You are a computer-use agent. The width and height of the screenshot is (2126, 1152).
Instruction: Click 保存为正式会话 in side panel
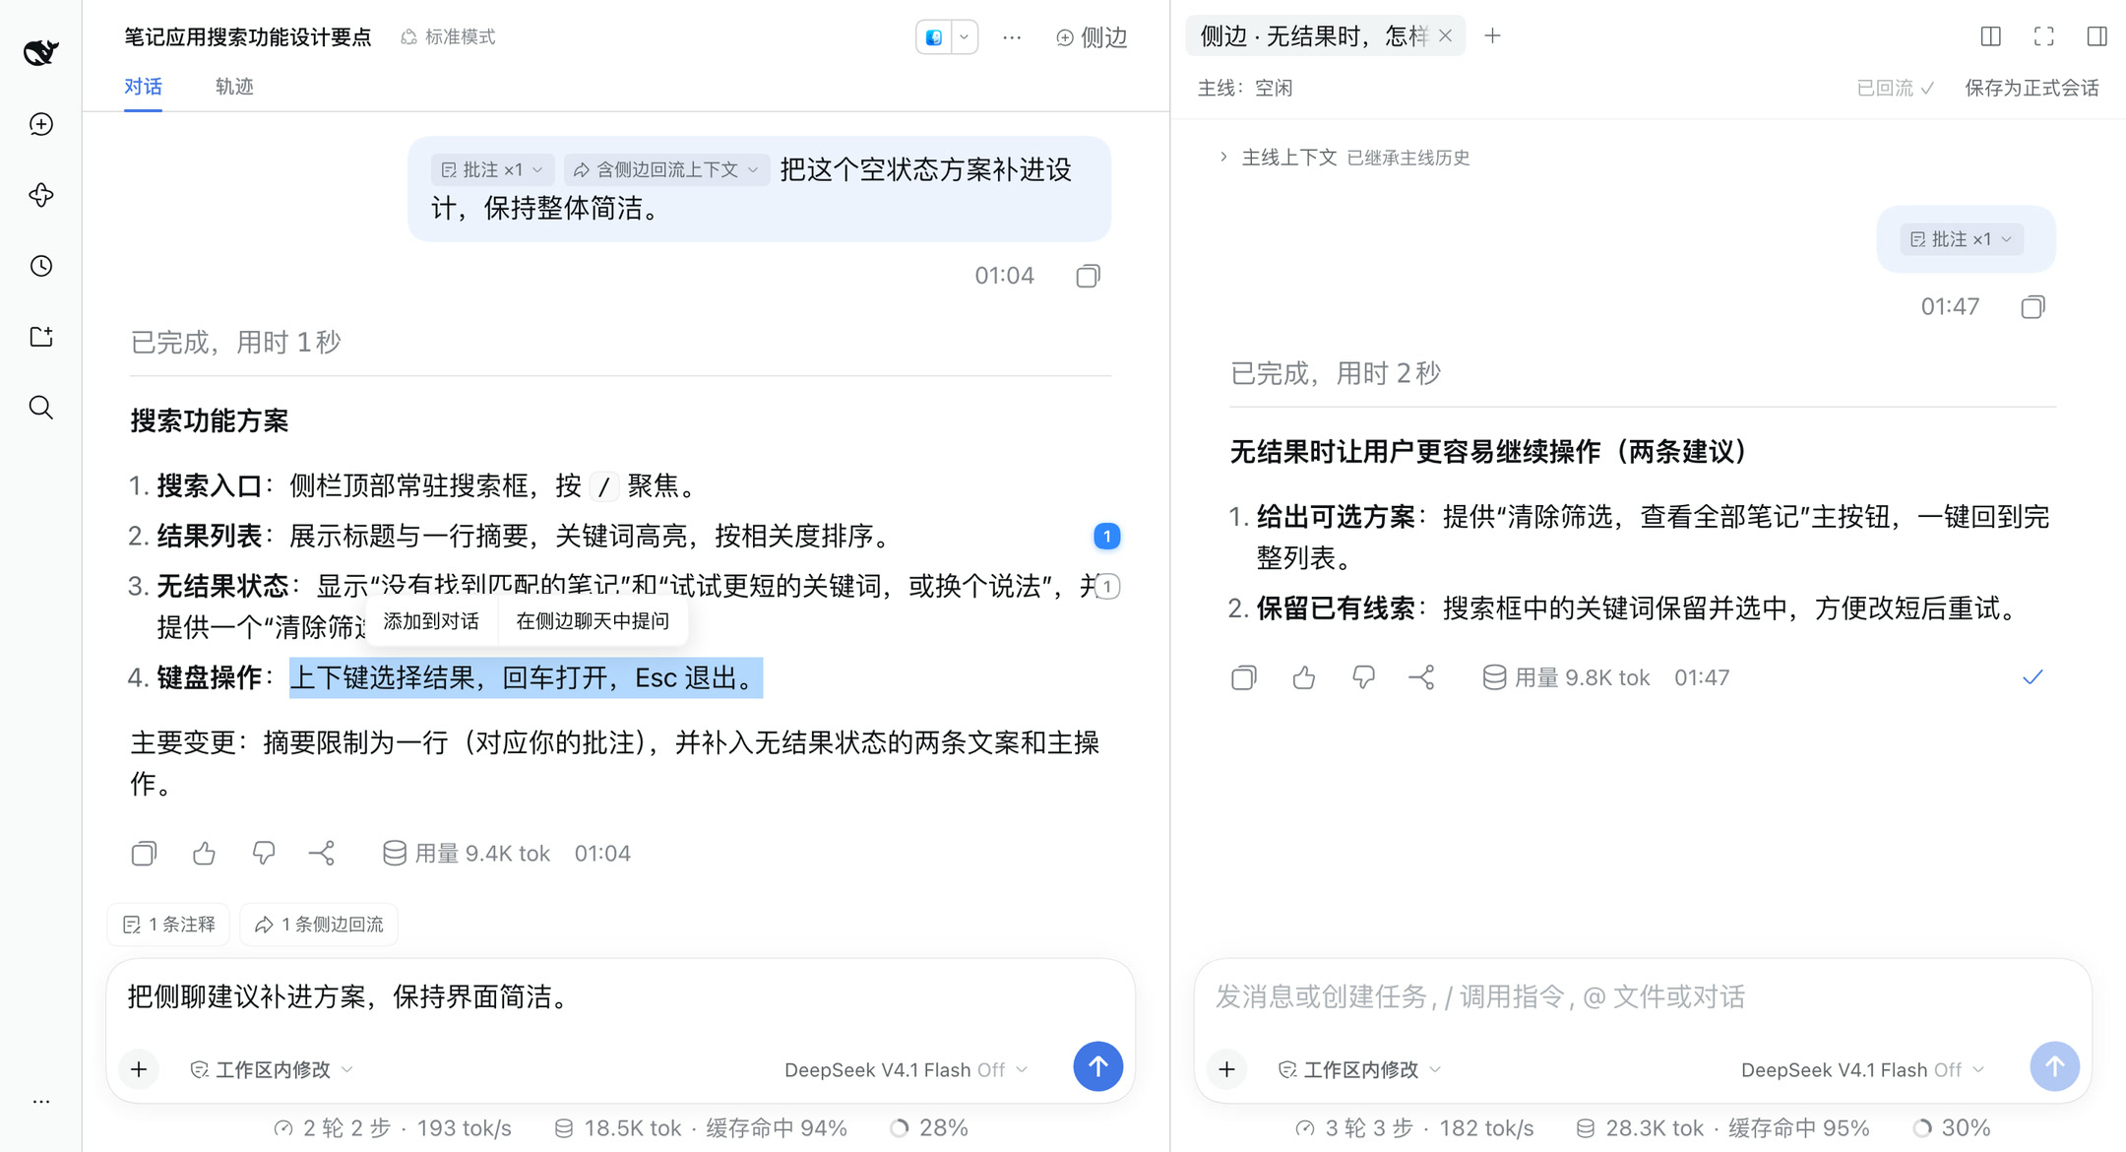(2032, 88)
